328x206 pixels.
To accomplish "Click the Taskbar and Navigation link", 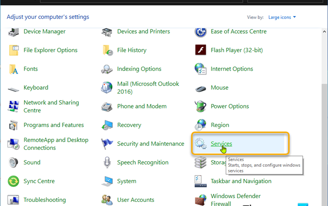I will pyautogui.click(x=241, y=181).
